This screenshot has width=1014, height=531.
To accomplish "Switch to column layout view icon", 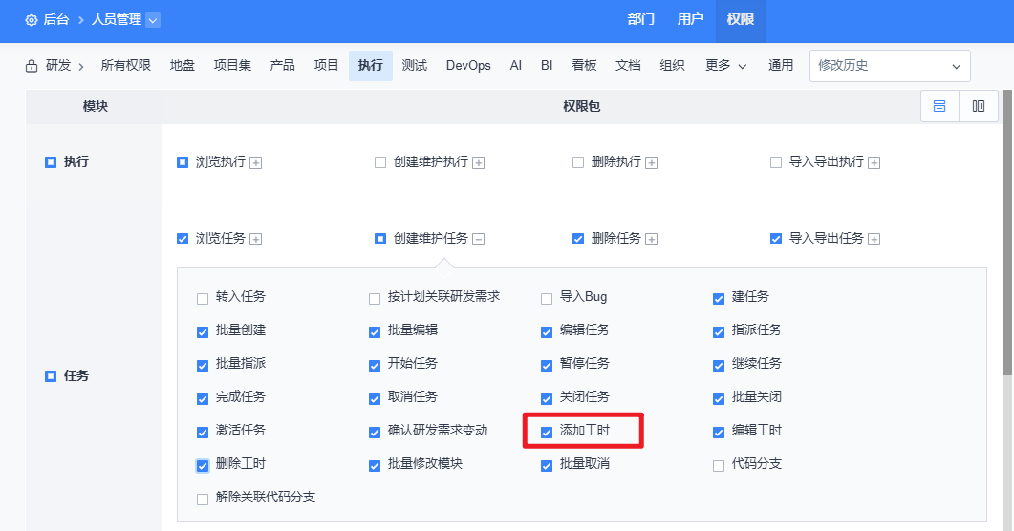I will [979, 106].
